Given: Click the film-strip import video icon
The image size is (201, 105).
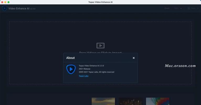Looking at the screenshot, I should (100, 46).
